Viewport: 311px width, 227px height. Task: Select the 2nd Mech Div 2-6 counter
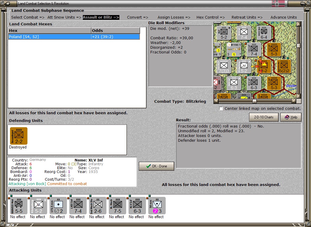(98, 205)
